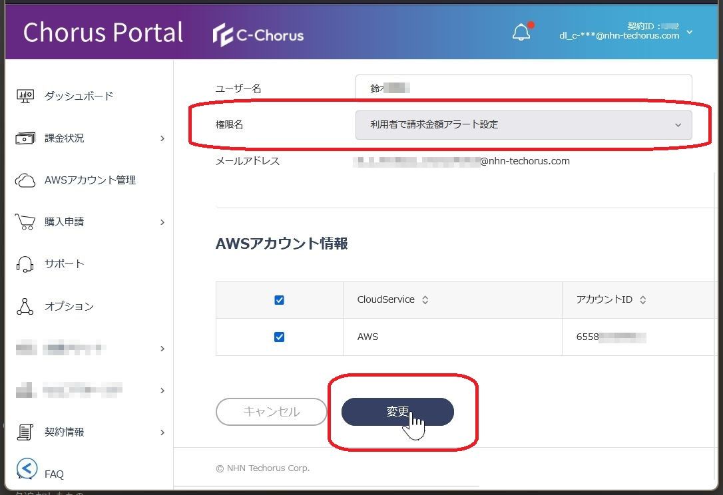Expand the 契約情報 submenu arrow

tap(162, 432)
